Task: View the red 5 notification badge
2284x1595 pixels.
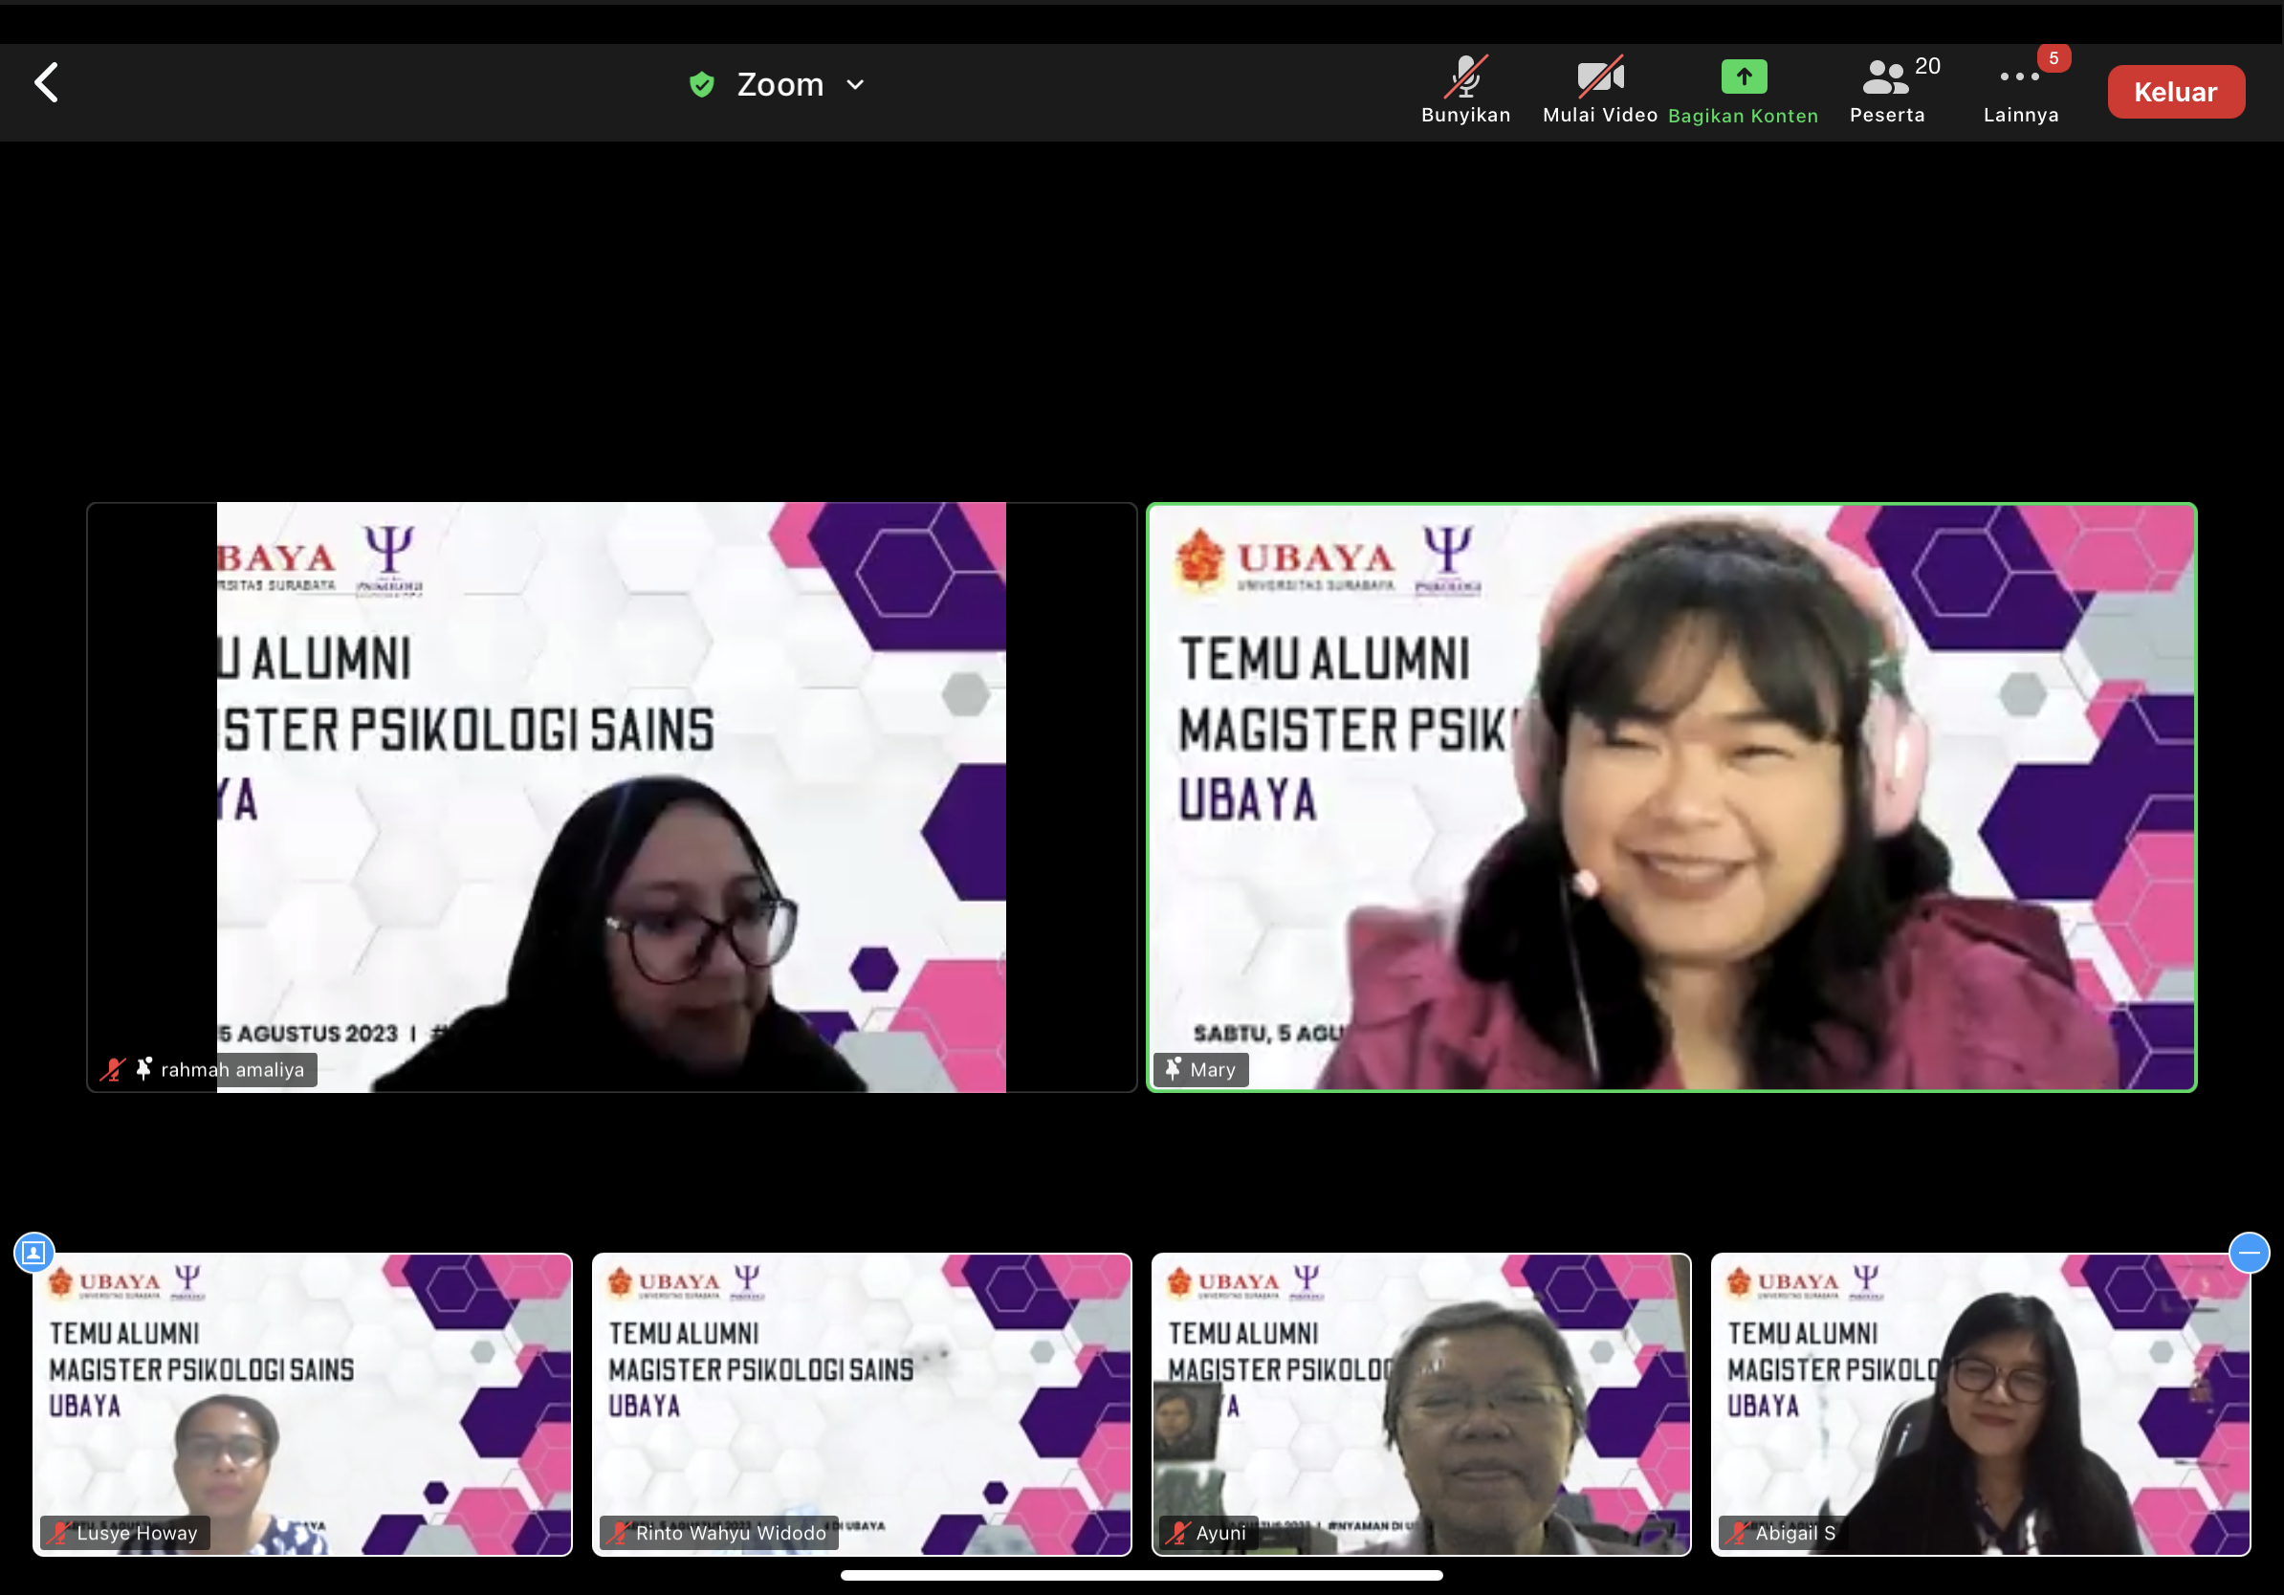Action: pyautogui.click(x=2053, y=58)
